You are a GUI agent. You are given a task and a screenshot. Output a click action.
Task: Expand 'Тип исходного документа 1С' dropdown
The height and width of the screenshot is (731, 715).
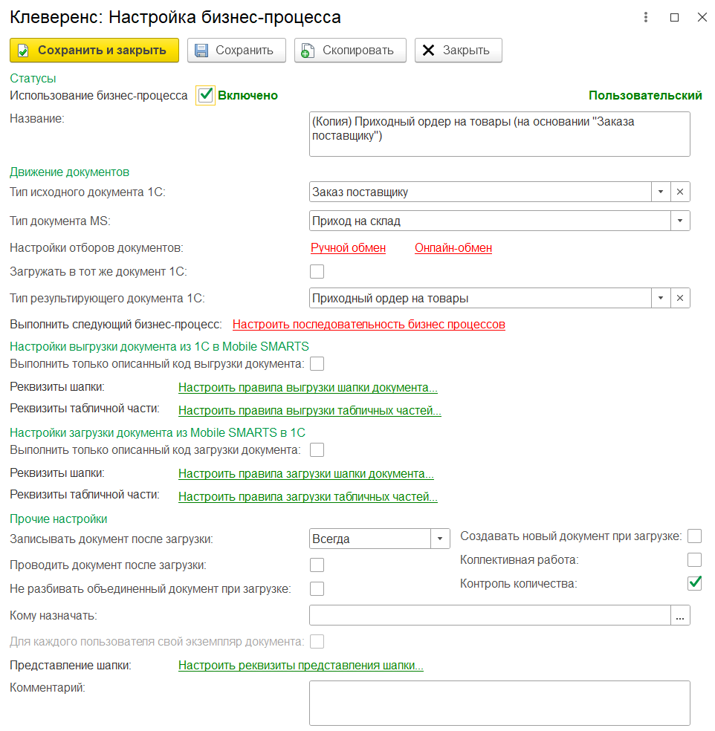click(x=661, y=192)
